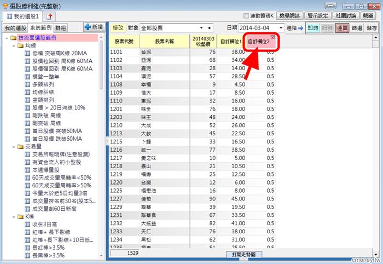Collapse the 均線 folder
Screen dimensions: 383x264
click(x=14, y=45)
